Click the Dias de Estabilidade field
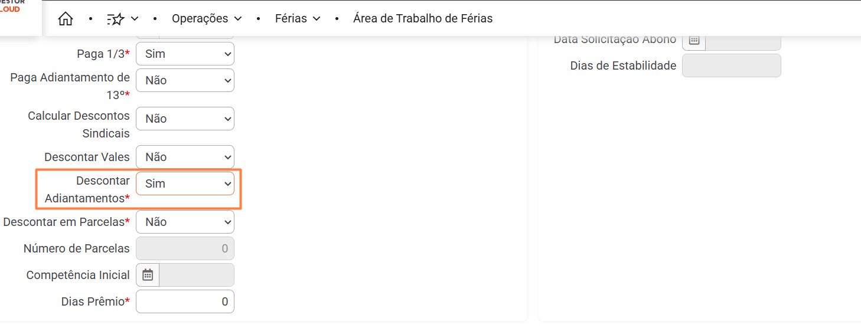This screenshot has height=328, width=861. [731, 65]
